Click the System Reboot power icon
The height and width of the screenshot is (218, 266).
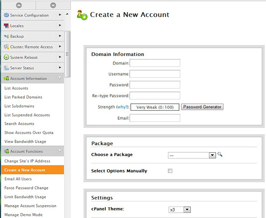[x=6, y=58]
